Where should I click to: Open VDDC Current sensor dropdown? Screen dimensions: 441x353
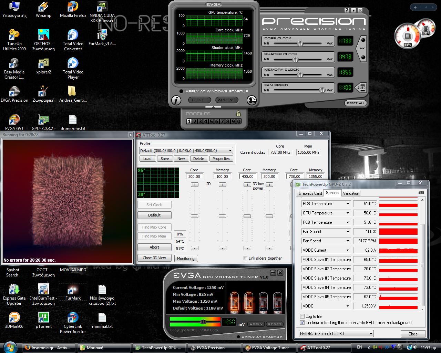pyautogui.click(x=348, y=250)
